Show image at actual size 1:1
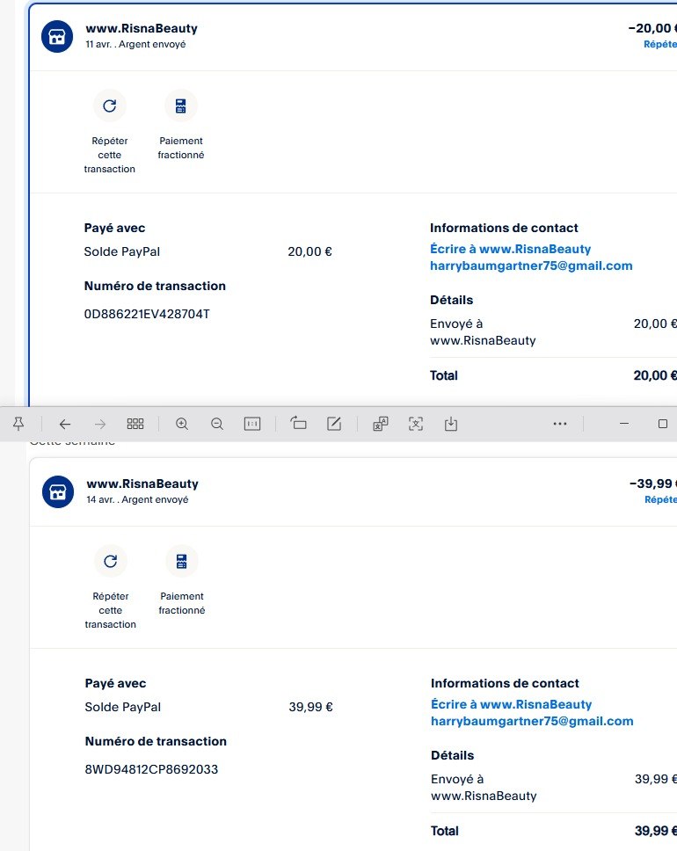677x851 pixels. 252,424
